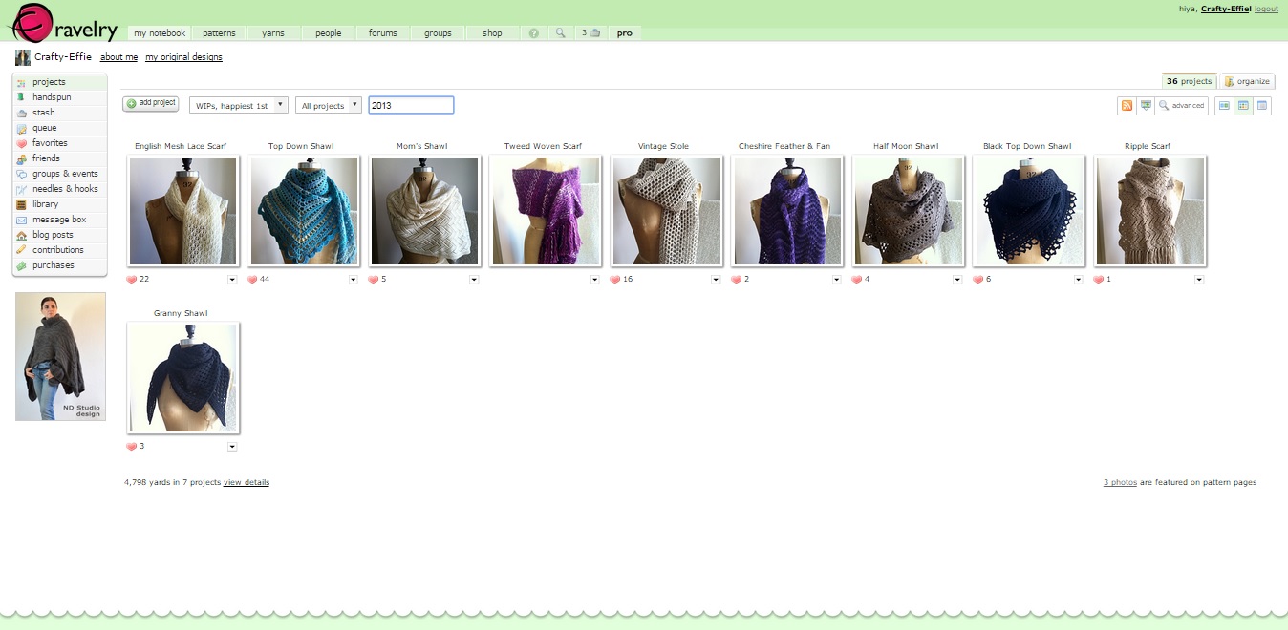The width and height of the screenshot is (1288, 630).
Task: Open the search magnifier in top navigation
Action: pos(561,33)
